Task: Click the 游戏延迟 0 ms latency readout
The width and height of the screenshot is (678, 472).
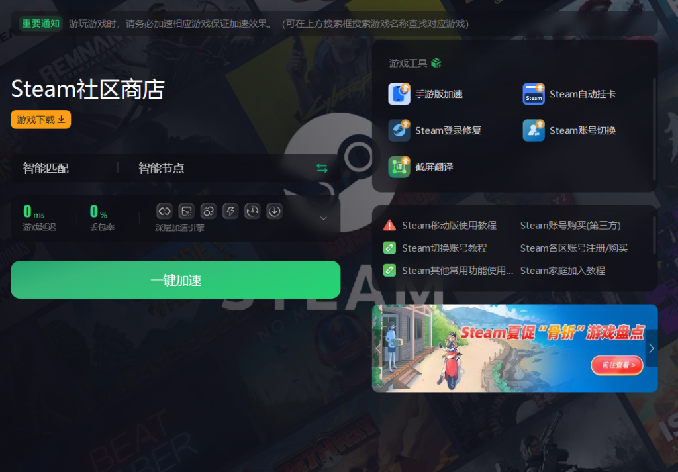Action: pos(39,217)
